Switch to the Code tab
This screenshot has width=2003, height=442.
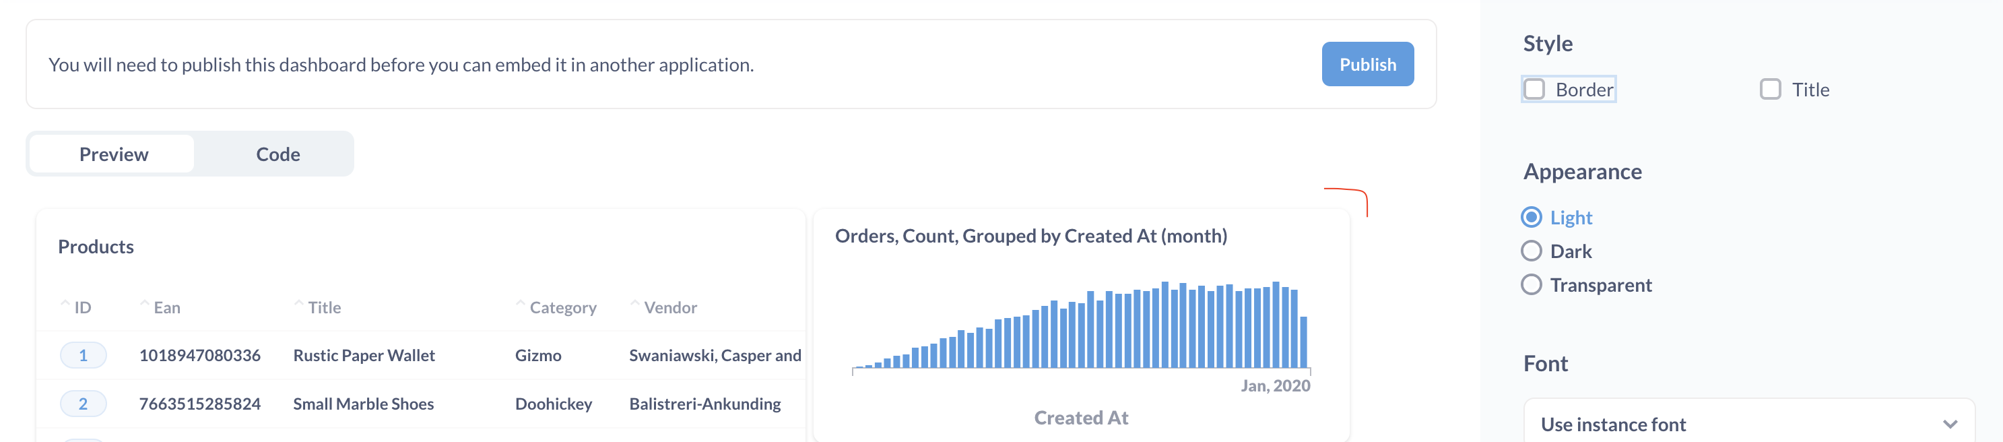tap(277, 154)
